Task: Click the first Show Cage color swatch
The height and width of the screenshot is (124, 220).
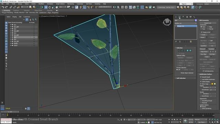Action: (x=212, y=84)
